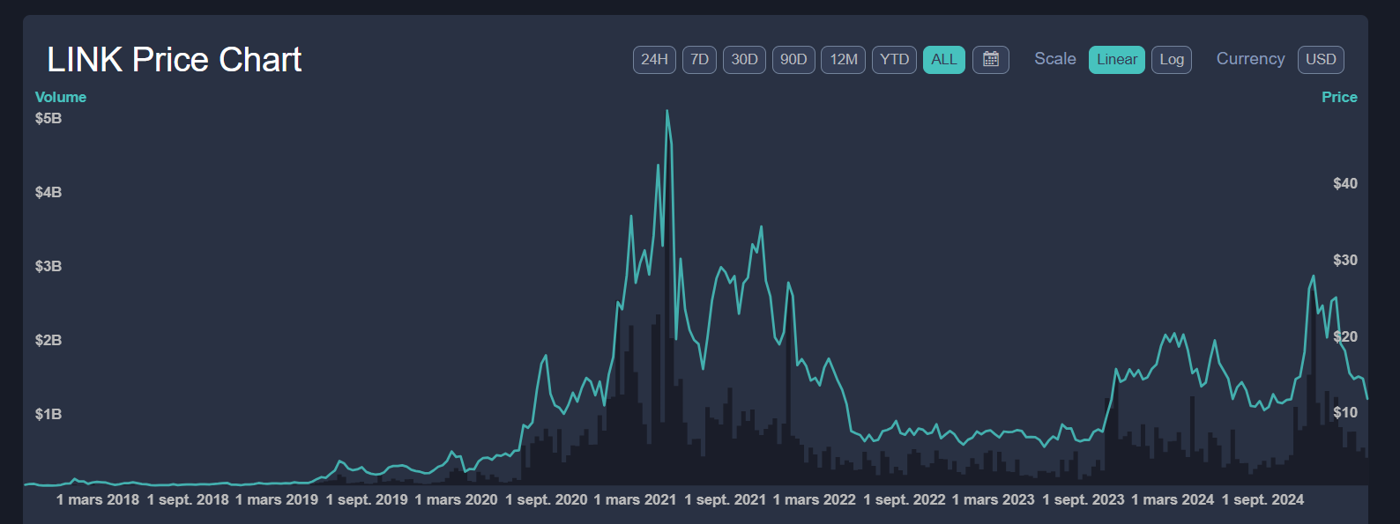Show the 90D price history
The image size is (1400, 524).
coord(793,60)
